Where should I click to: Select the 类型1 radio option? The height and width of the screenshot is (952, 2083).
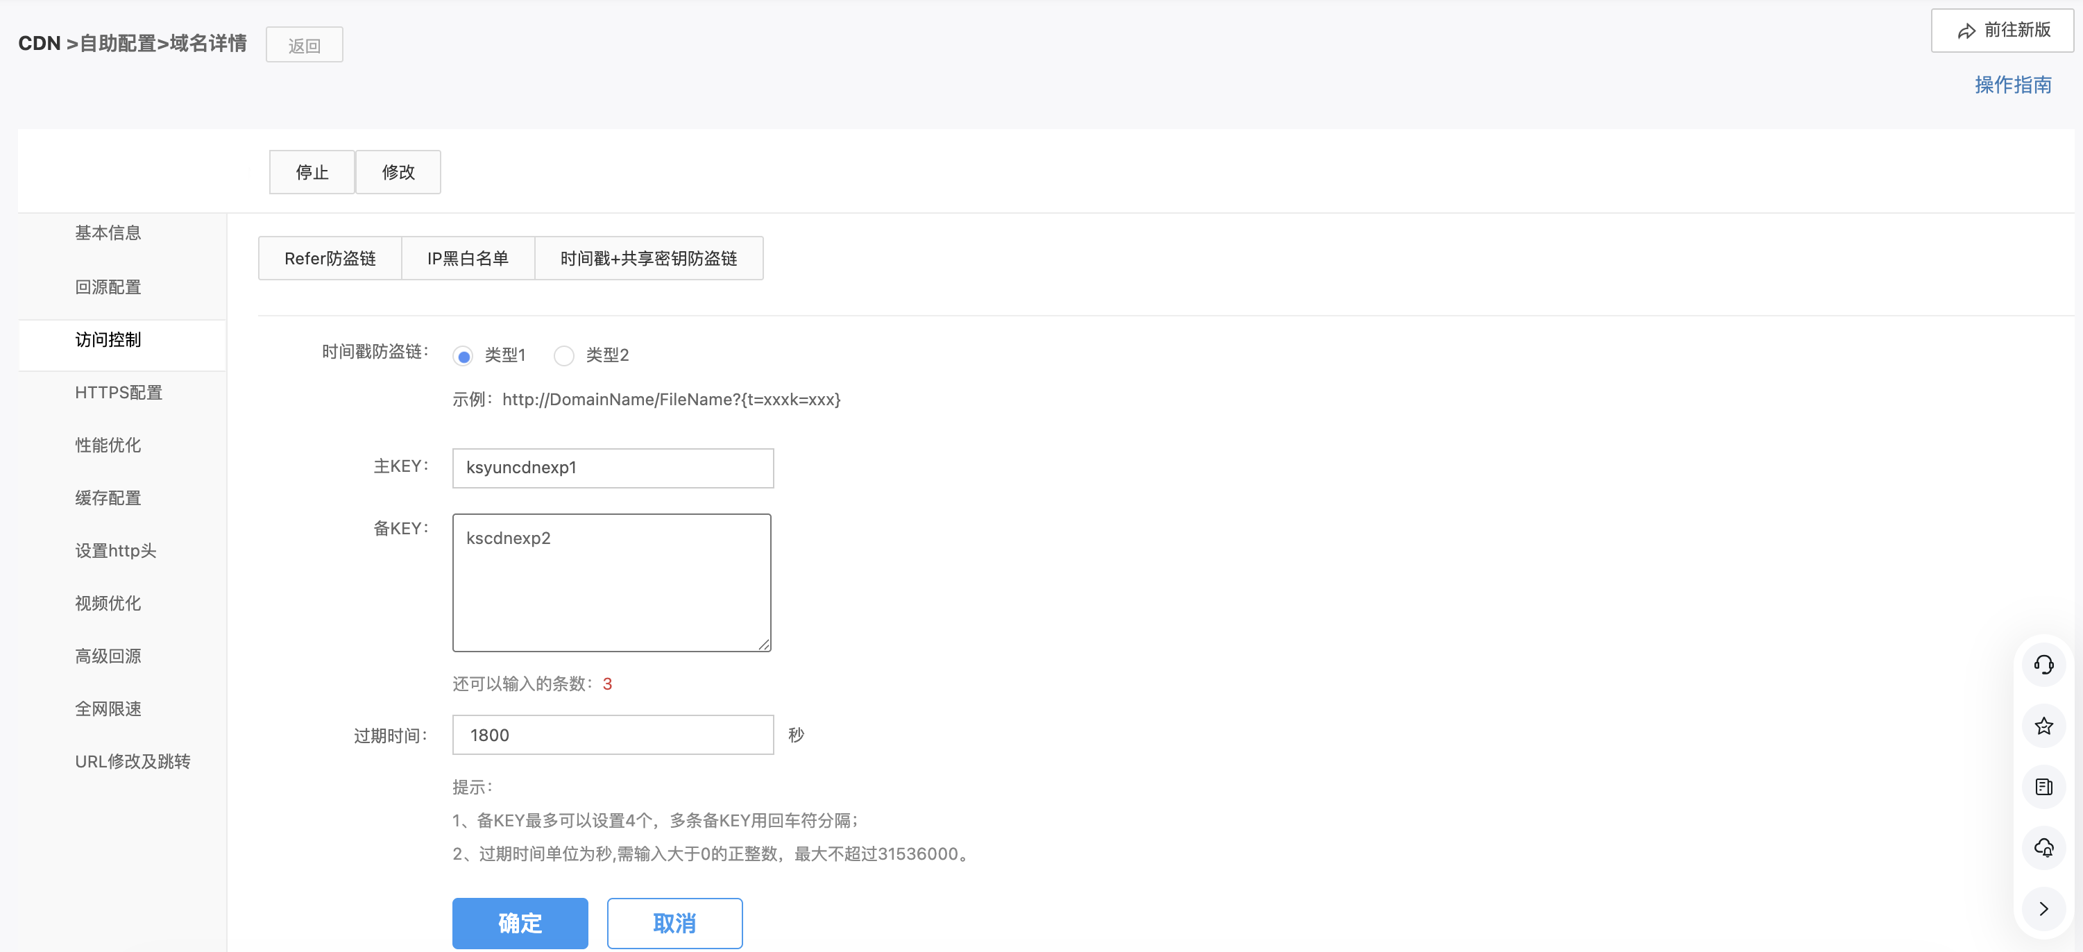(463, 356)
